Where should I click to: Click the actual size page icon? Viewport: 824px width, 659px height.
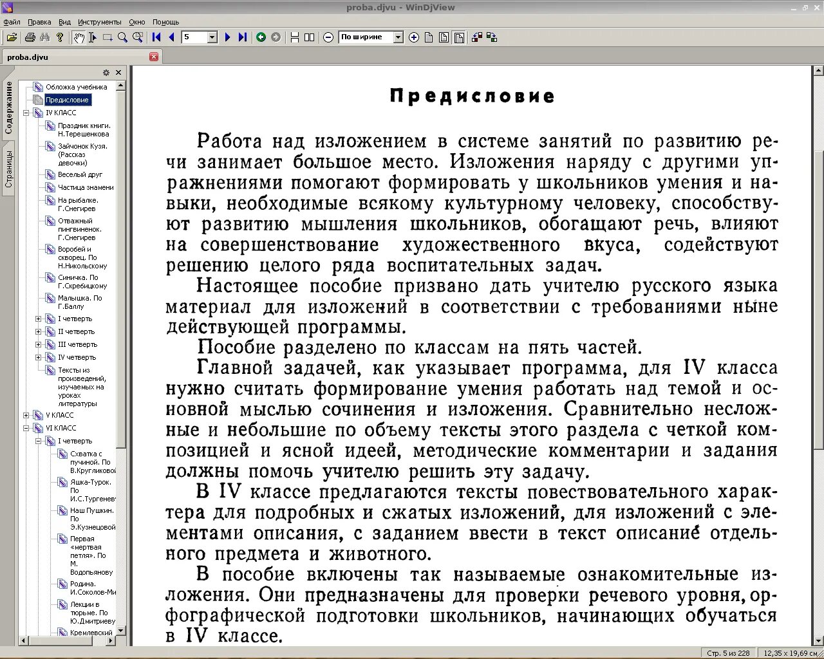(x=429, y=37)
